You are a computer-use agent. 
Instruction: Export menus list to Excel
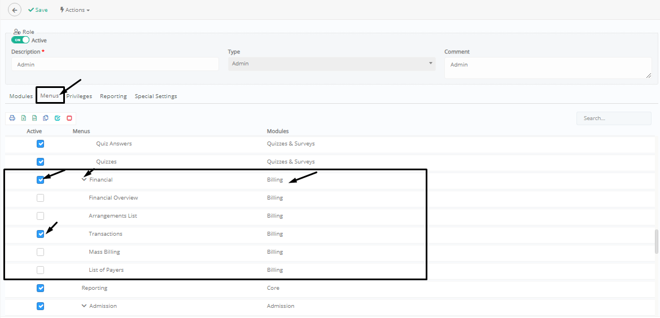pos(24,118)
